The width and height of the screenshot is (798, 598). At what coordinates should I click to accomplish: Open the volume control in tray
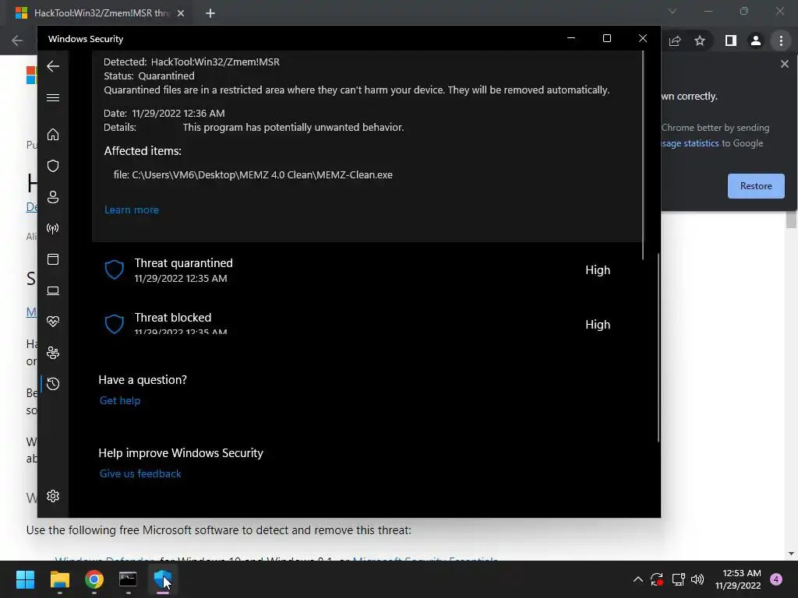click(697, 579)
